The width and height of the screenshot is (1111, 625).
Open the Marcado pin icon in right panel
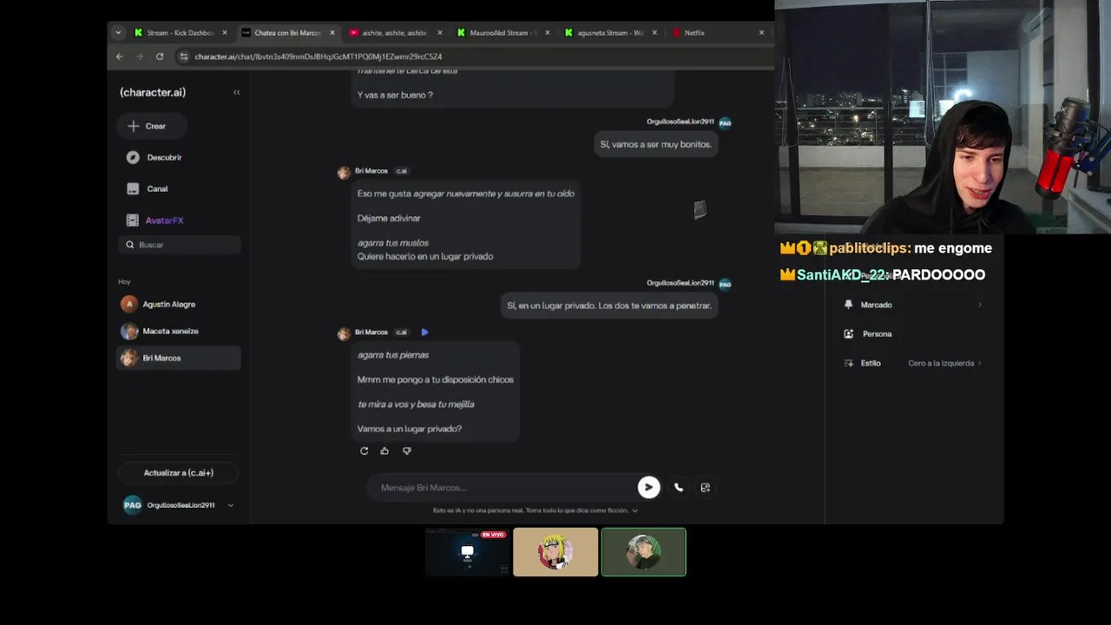click(849, 305)
